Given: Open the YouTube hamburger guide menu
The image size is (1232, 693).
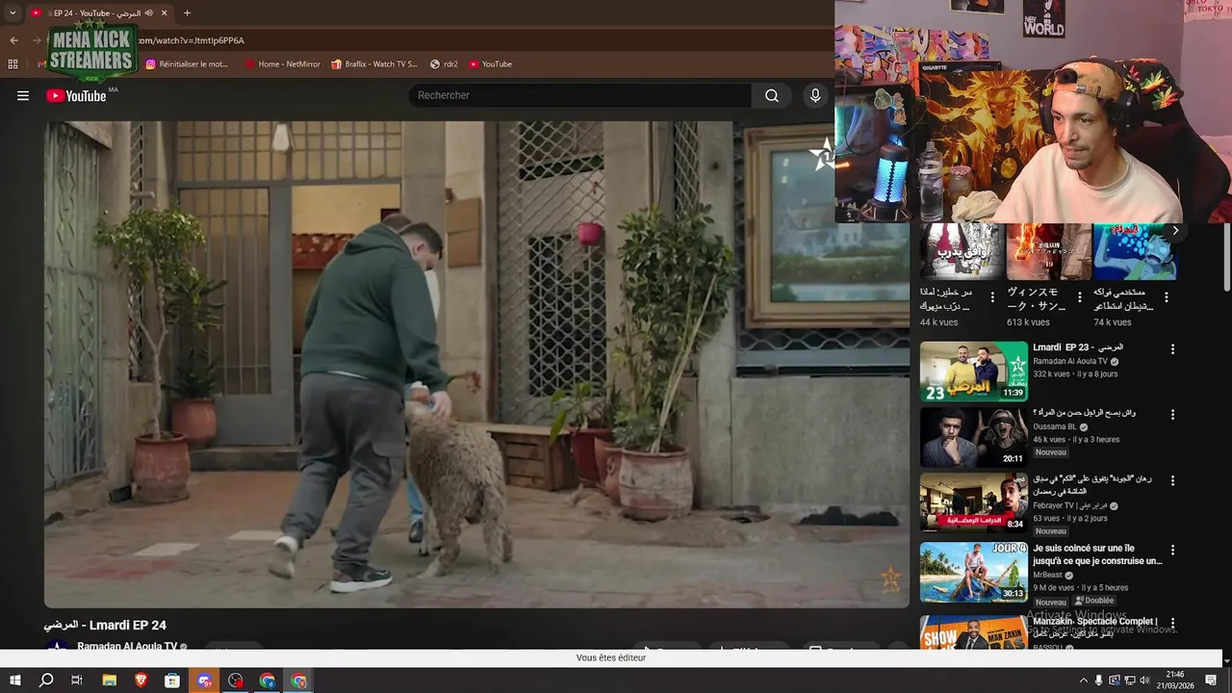Looking at the screenshot, I should 23,95.
